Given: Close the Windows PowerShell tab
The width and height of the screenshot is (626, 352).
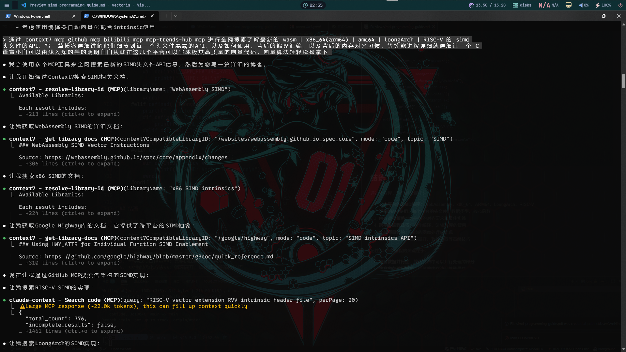Looking at the screenshot, I should point(74,16).
